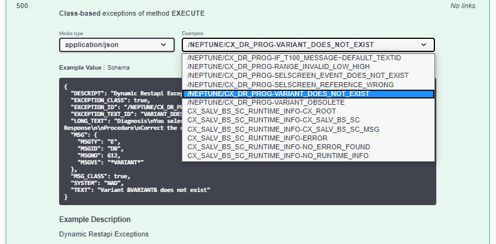
Task: Click the "MSGID": "DB" line
Action: [x=101, y=149]
